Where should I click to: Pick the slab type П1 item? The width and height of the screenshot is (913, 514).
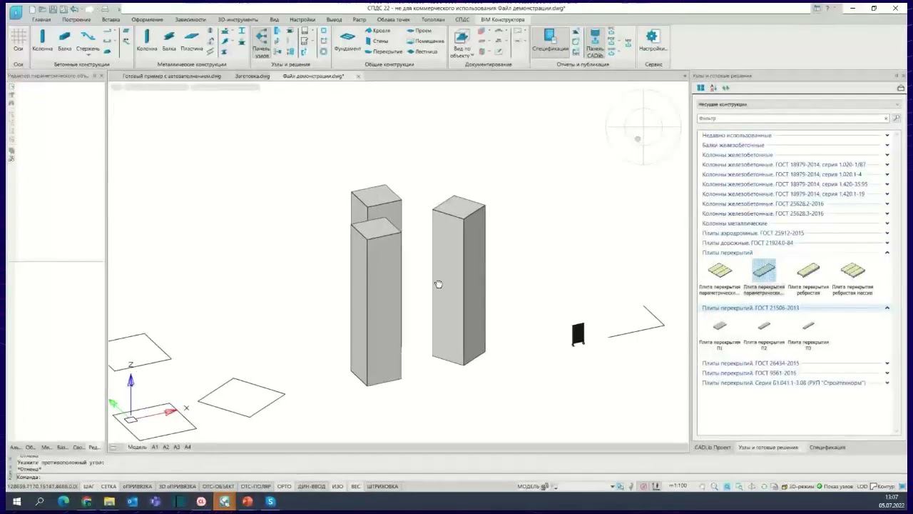[720, 334]
